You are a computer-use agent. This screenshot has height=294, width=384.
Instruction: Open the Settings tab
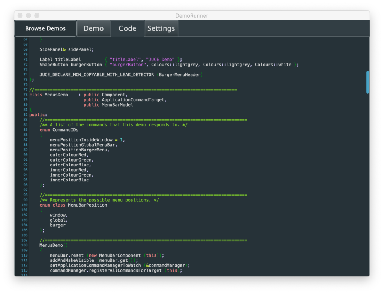161,28
